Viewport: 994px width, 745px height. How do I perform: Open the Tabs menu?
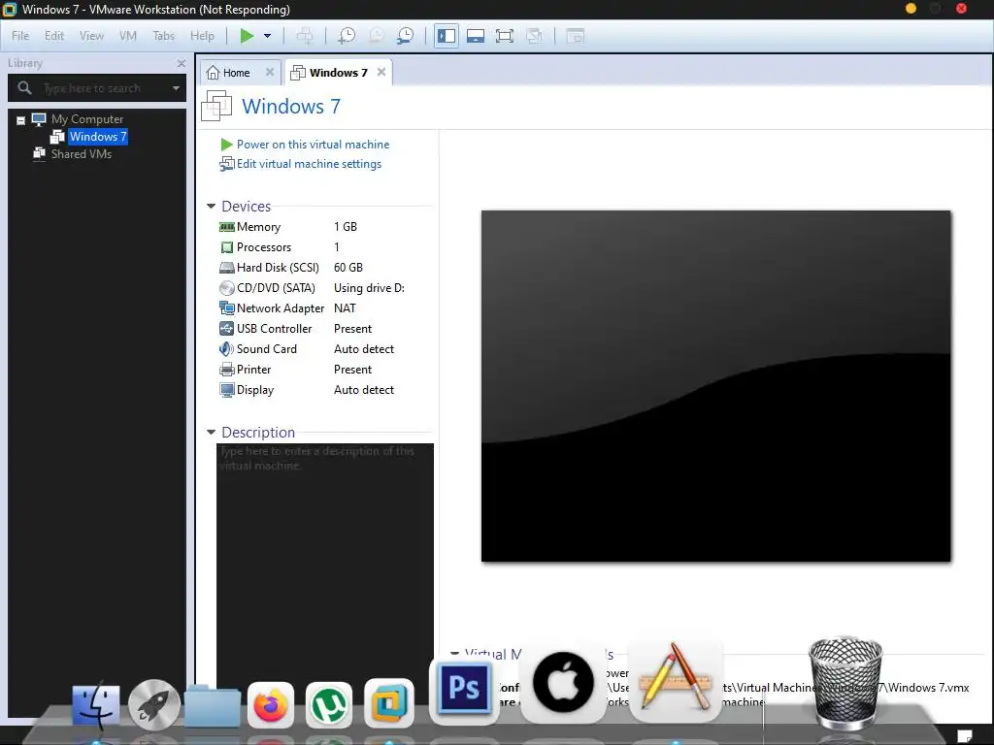tap(163, 36)
